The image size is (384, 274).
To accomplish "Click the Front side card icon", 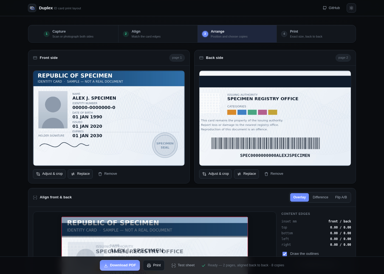I will [x=35, y=58].
